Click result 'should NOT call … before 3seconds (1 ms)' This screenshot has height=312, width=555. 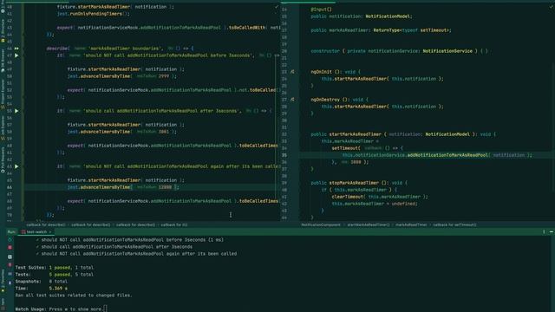point(133,240)
